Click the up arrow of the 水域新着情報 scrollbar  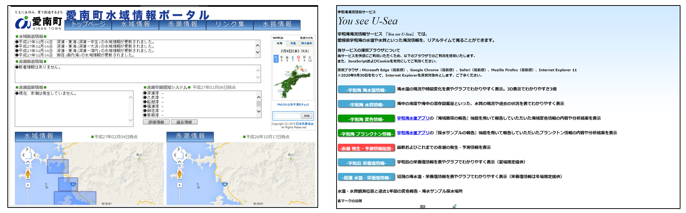click(x=258, y=45)
